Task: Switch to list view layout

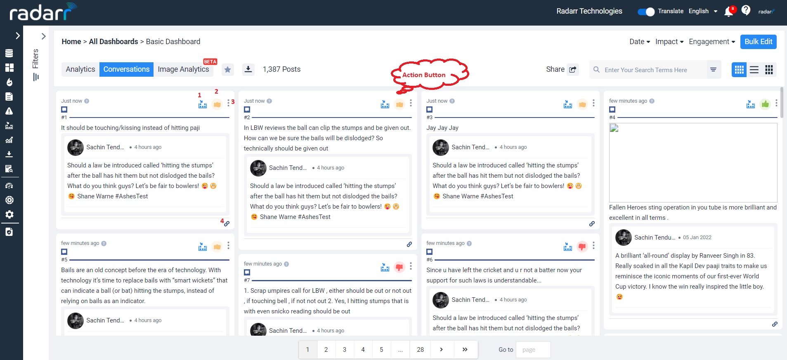Action: [x=754, y=70]
